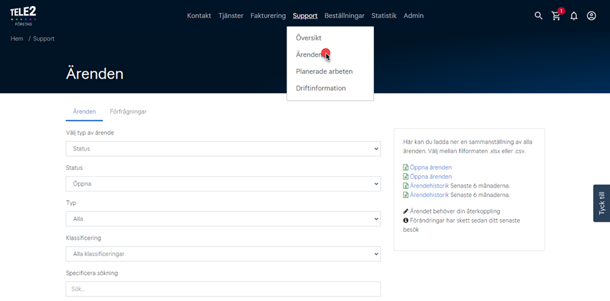Image resolution: width=610 pixels, height=301 pixels.
Task: Expand the Klassificering dropdown
Action: [x=223, y=254]
